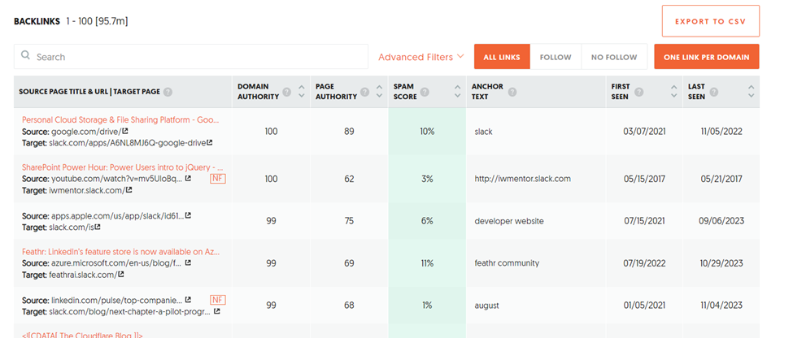The height and width of the screenshot is (338, 793).
Task: Expand the Advanced Filters dropdown
Action: (x=421, y=57)
